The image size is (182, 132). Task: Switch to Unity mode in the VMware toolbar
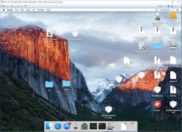[x=25, y=6]
